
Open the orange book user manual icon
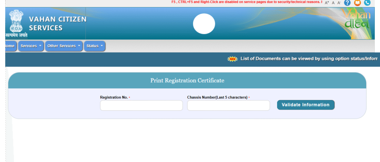point(357,3)
